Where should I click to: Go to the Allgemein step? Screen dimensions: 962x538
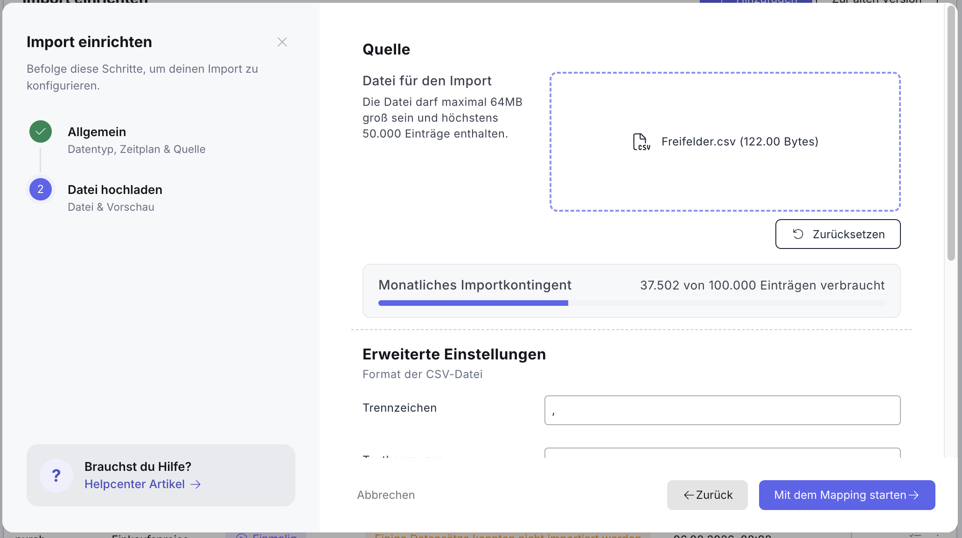click(x=97, y=132)
